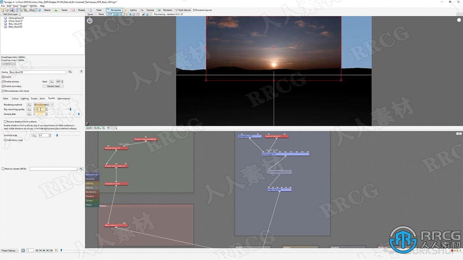The width and height of the screenshot is (463, 260).
Task: Switch to the Main tab
Action: [x=6, y=99]
